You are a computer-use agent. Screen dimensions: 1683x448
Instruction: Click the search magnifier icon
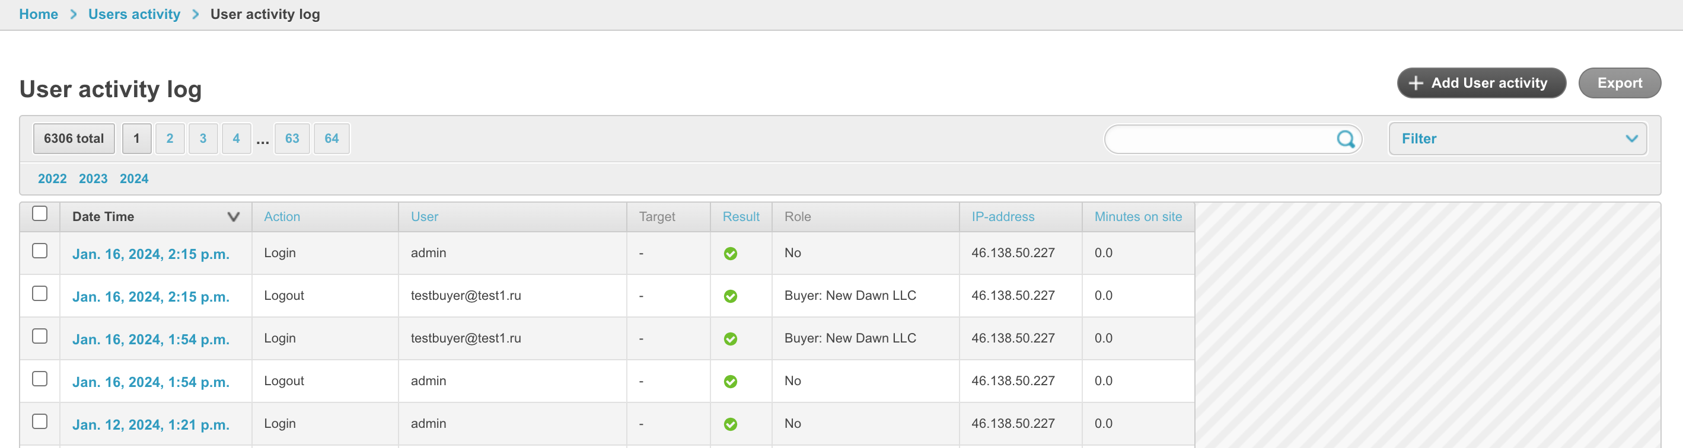click(1344, 139)
